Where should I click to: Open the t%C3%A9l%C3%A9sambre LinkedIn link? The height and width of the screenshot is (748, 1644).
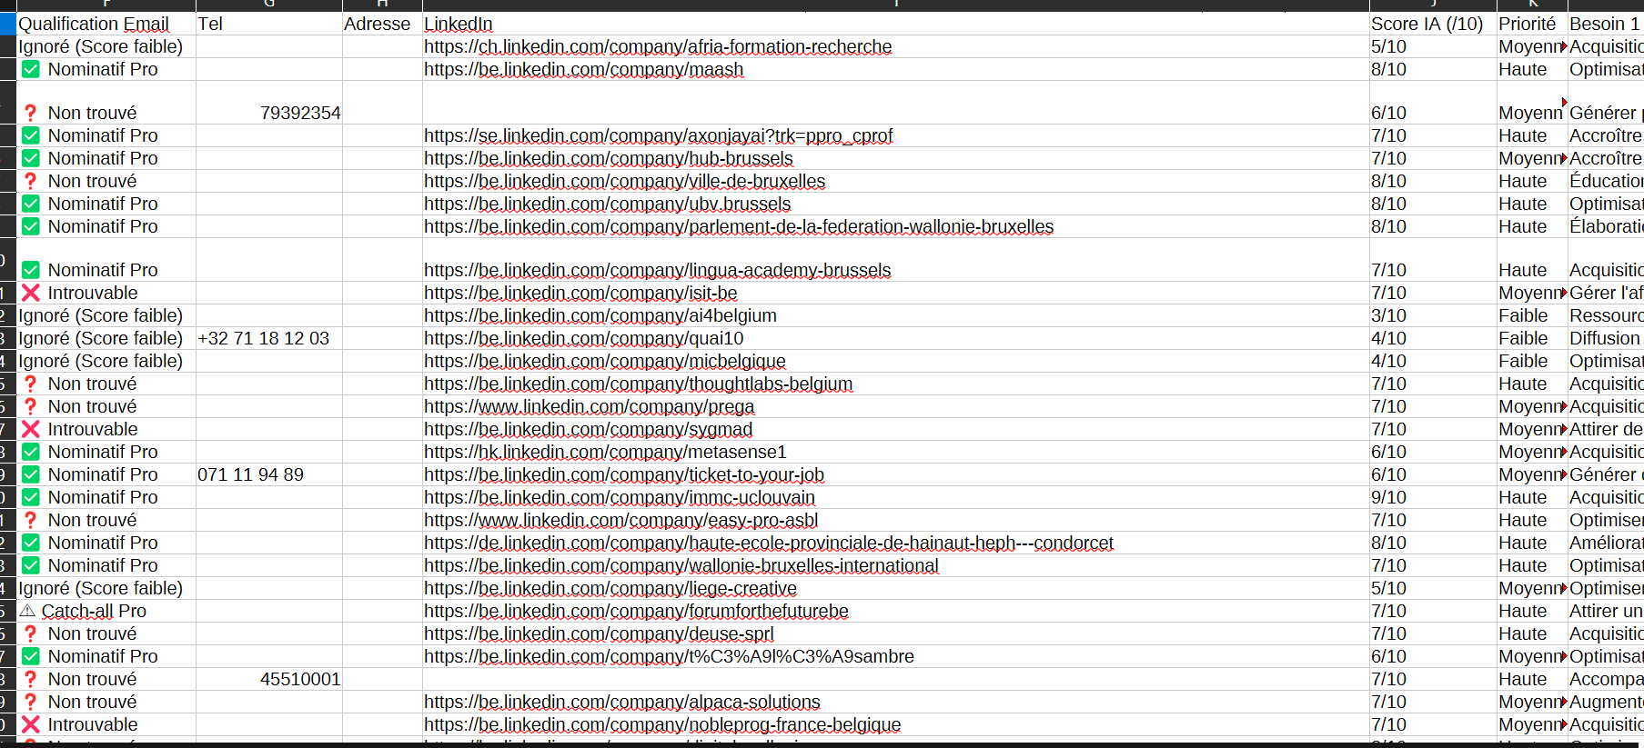point(669,656)
